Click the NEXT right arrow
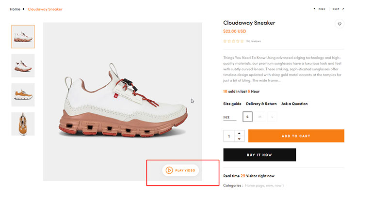The image size is (388, 198). point(343,9)
